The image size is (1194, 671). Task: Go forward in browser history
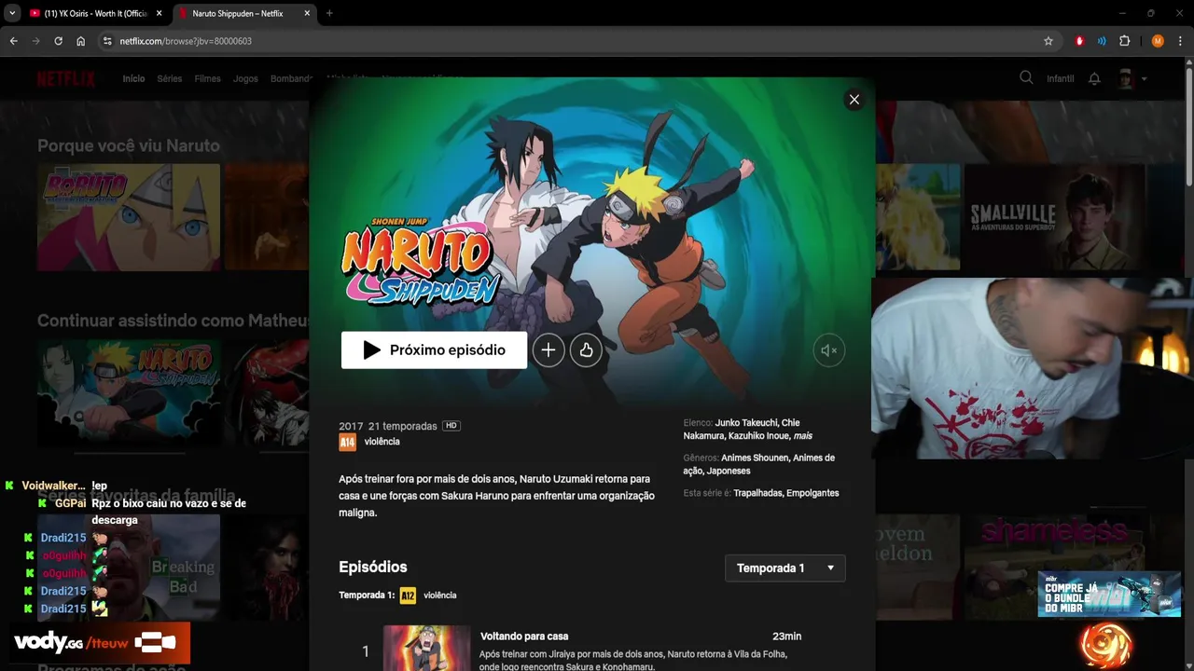[35, 41]
